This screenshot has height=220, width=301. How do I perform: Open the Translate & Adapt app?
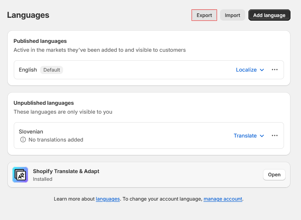[x=274, y=175]
